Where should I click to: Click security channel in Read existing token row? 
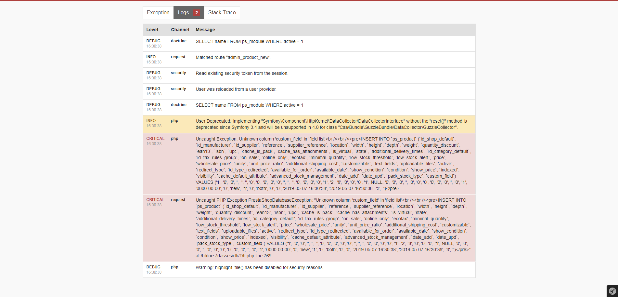(178, 73)
